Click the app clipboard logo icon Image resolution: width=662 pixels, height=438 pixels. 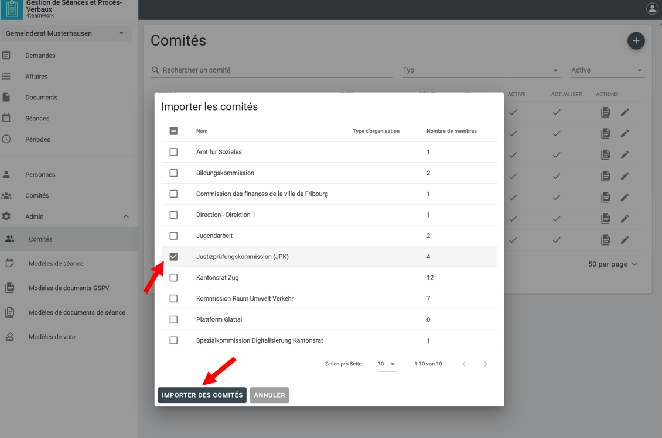point(12,9)
